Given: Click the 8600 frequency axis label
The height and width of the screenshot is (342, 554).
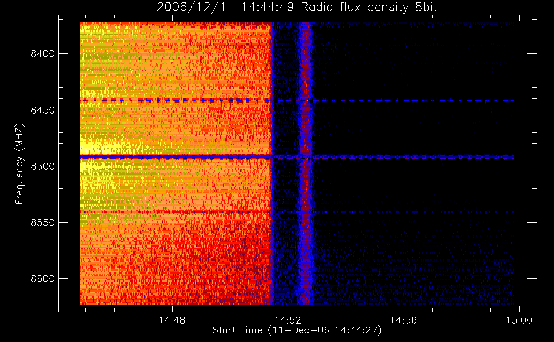Looking at the screenshot, I should click(x=43, y=279).
